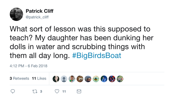Screen dimensions: 174x101
Task: Open the blue illustrated liker avatar
Action: coord(104,79)
